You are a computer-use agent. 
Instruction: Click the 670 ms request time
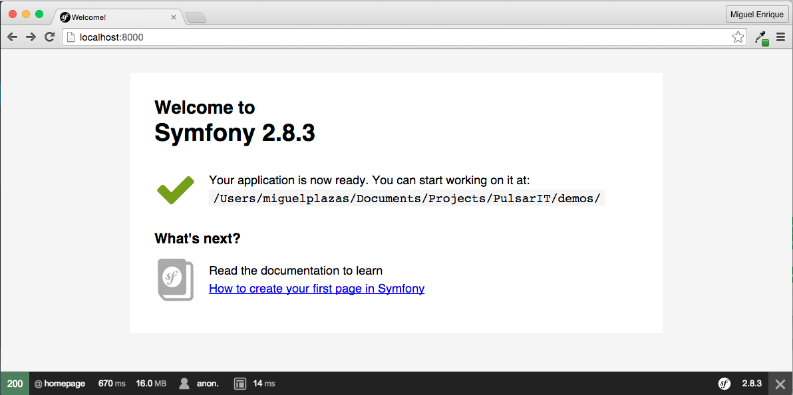(112, 384)
